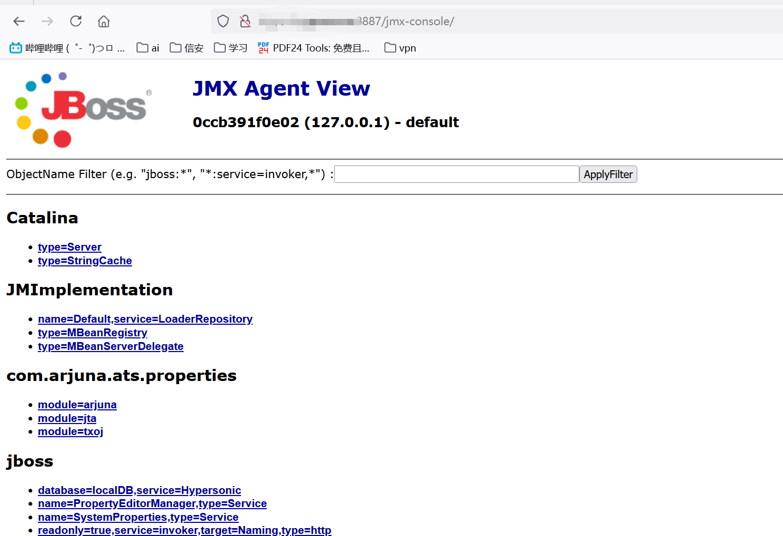Open the 学习 bookmarks folder
The width and height of the screenshot is (783, 536).
(230, 48)
